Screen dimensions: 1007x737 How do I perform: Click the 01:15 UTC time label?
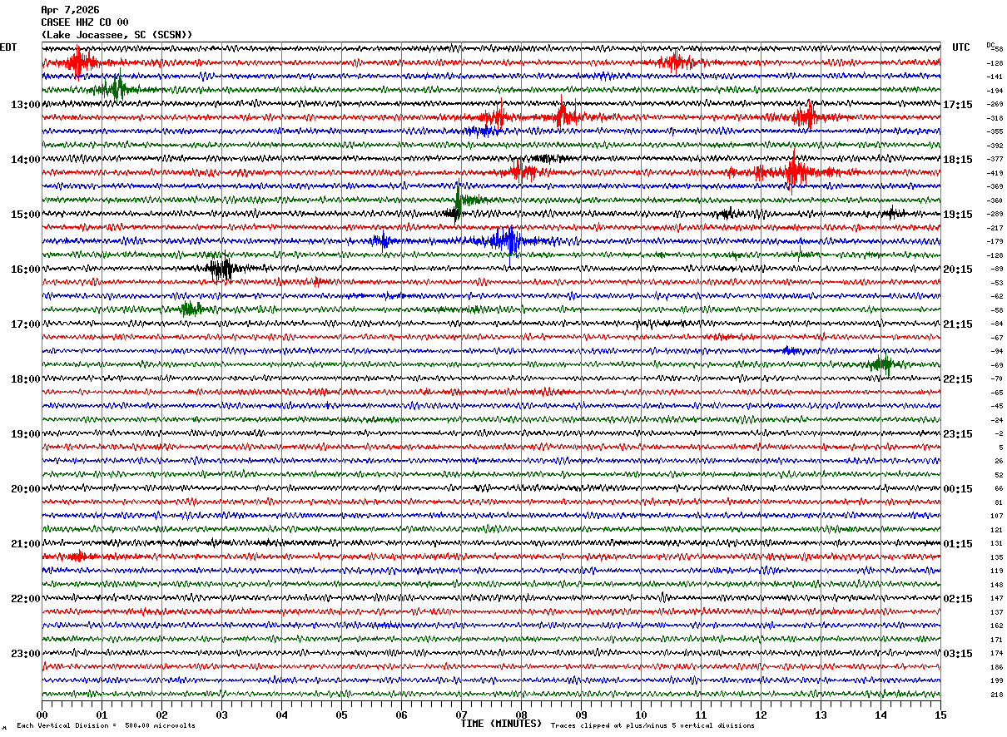(x=958, y=544)
